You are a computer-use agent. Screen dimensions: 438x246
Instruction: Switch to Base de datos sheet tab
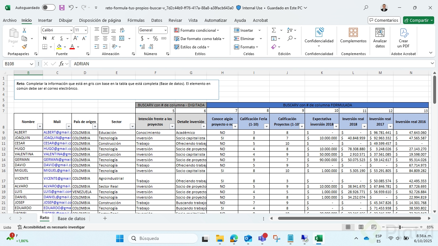click(x=72, y=218)
